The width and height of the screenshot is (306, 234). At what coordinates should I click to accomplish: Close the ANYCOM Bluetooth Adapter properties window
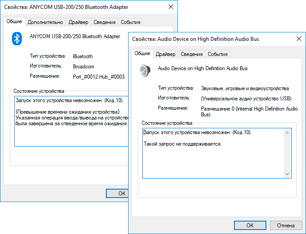171,7
